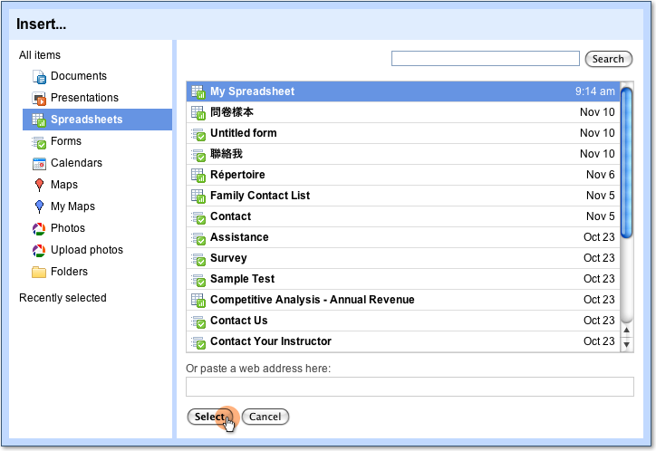Browse the Photos category

tap(68, 228)
